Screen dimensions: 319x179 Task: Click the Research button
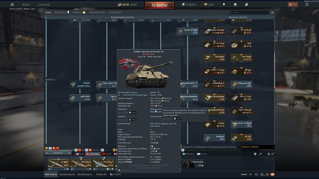point(58,153)
